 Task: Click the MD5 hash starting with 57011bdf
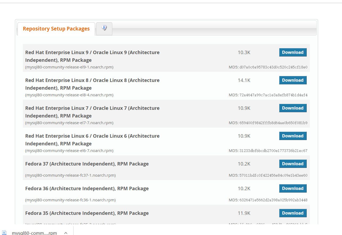click(x=273, y=175)
